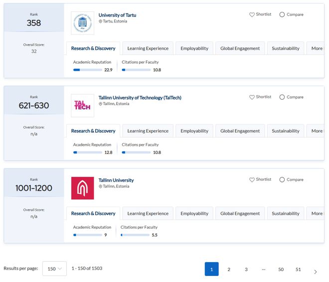
Task: Open TalTech logo thumbnail
Action: (x=82, y=106)
